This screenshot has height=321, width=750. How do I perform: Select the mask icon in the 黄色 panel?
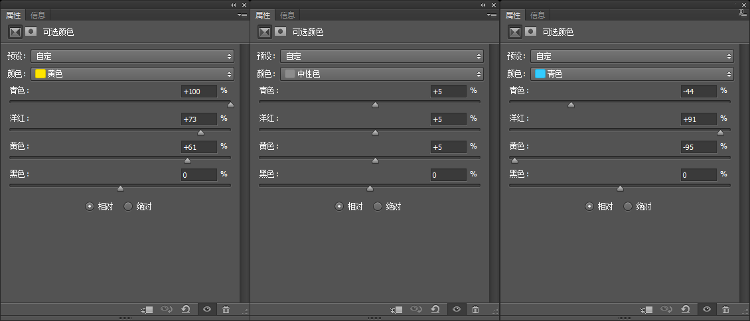point(31,31)
